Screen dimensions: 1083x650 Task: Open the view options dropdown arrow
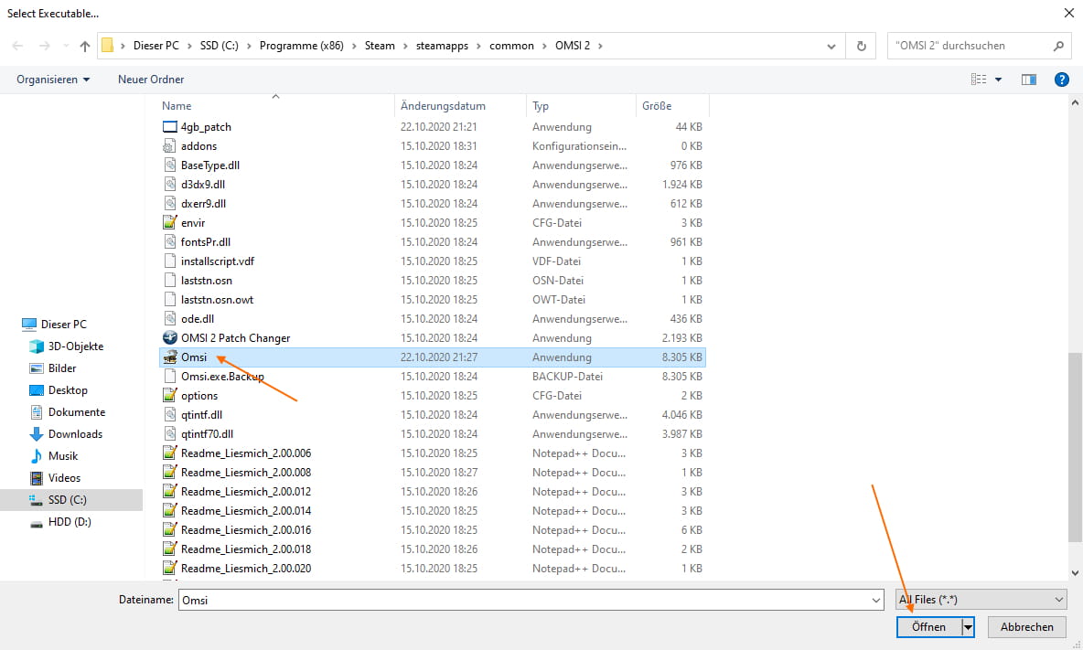coord(998,80)
